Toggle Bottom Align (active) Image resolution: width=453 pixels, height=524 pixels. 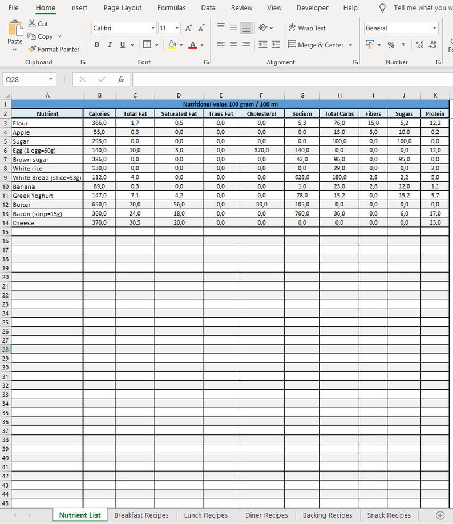(246, 28)
